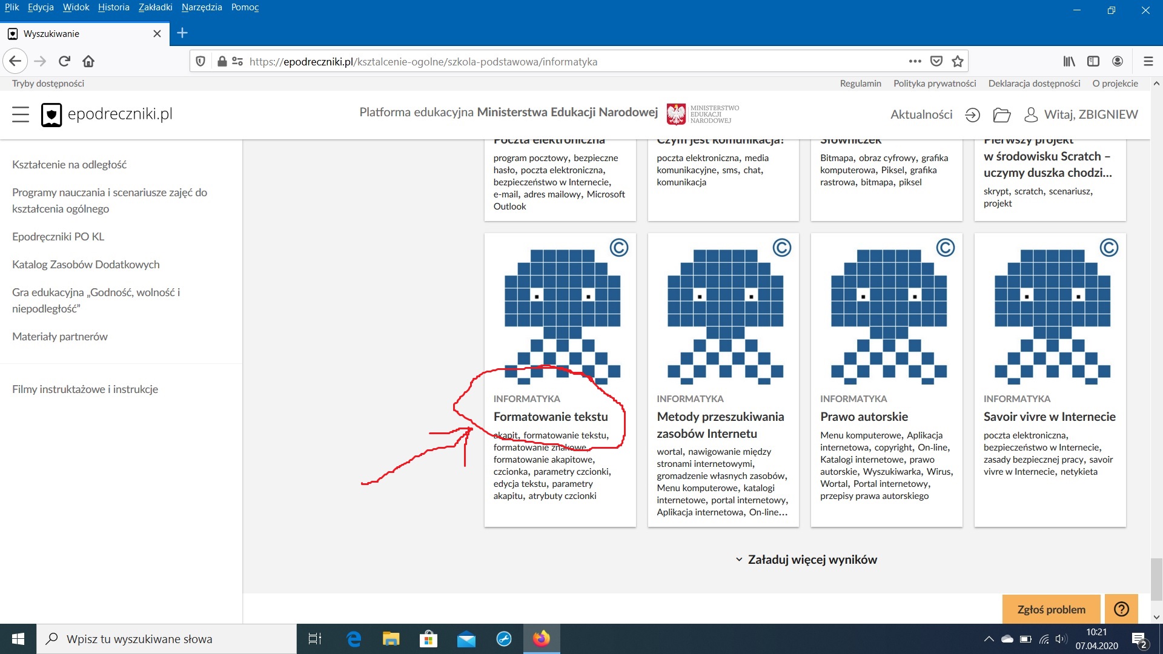This screenshot has width=1163, height=654.
Task: Open Filmy instruktażowe i instrukcje
Action: pyautogui.click(x=85, y=389)
